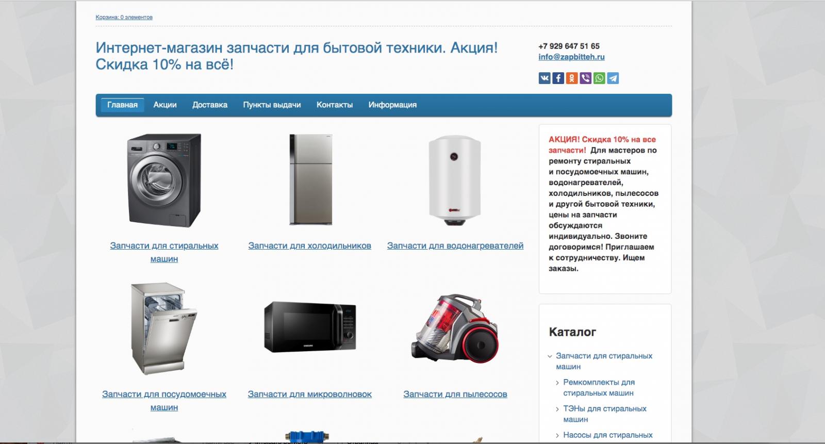Expand Ремкомплекты для стиральных машин chevron
The width and height of the screenshot is (825, 444).
pyautogui.click(x=557, y=383)
